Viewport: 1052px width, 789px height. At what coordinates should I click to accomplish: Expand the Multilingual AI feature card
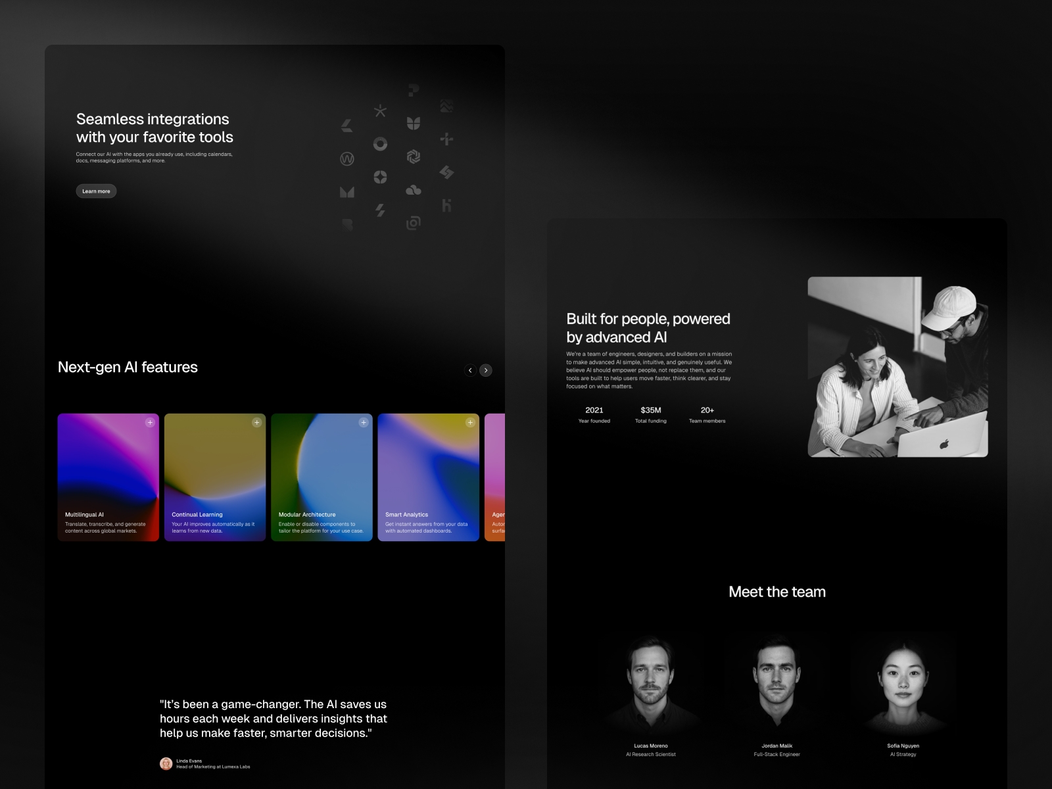tap(150, 423)
